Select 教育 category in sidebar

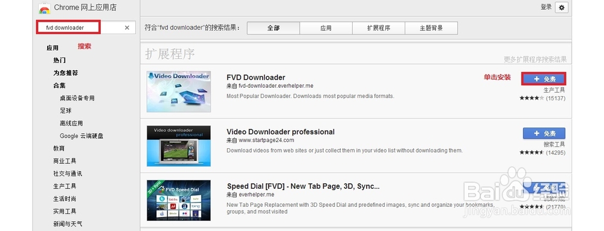59,149
